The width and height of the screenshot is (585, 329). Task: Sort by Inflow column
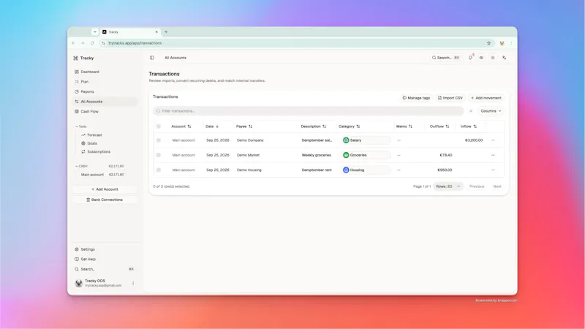pyautogui.click(x=469, y=126)
